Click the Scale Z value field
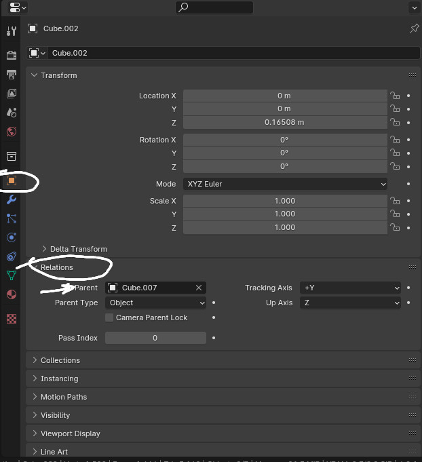 click(285, 227)
